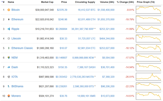This screenshot has width=163, height=101.
Task: Sort table by Market Cap header
Action: [47, 2]
